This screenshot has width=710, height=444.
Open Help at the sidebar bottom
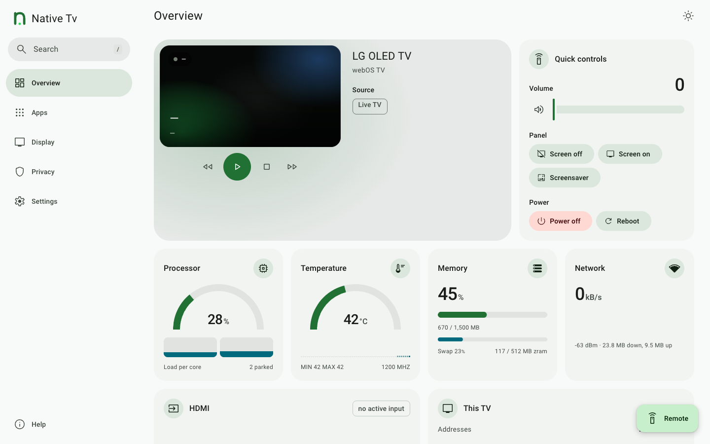69,424
